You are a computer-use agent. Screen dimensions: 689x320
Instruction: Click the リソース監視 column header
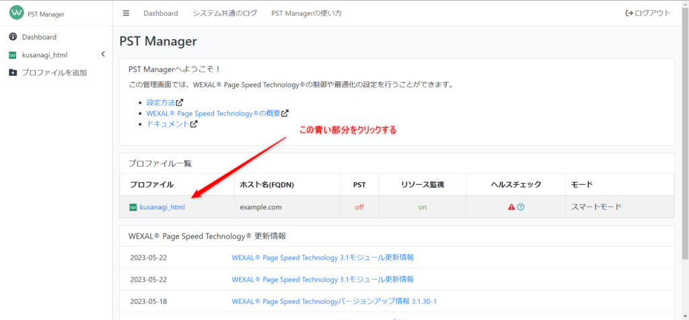pos(423,185)
